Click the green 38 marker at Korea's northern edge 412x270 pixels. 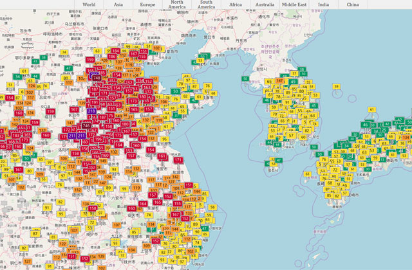point(303,69)
